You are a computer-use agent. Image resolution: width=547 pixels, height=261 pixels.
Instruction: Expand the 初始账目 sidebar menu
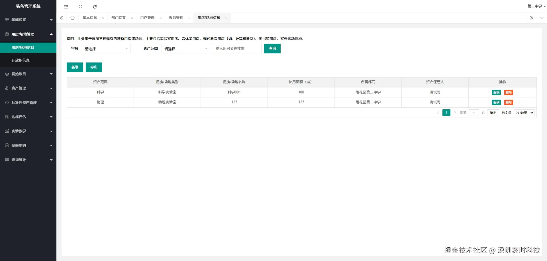pyautogui.click(x=28, y=74)
